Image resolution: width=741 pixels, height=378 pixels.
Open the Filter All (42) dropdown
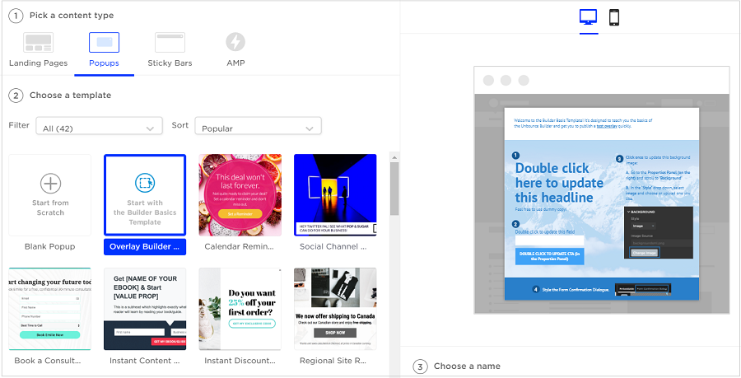pos(100,126)
